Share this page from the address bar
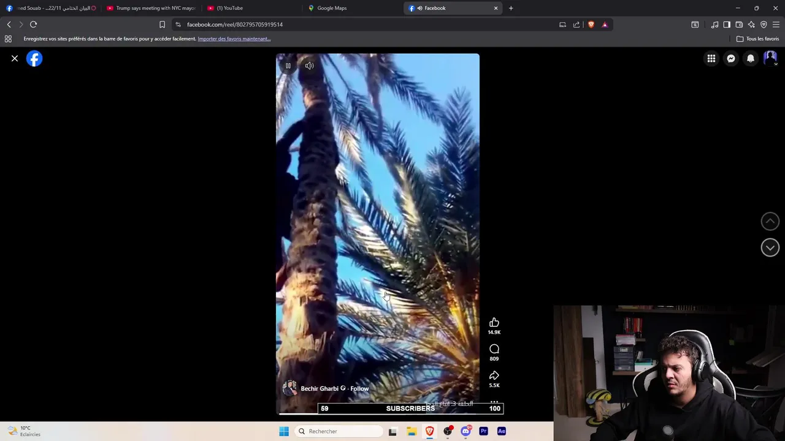This screenshot has width=785, height=441. tap(576, 24)
